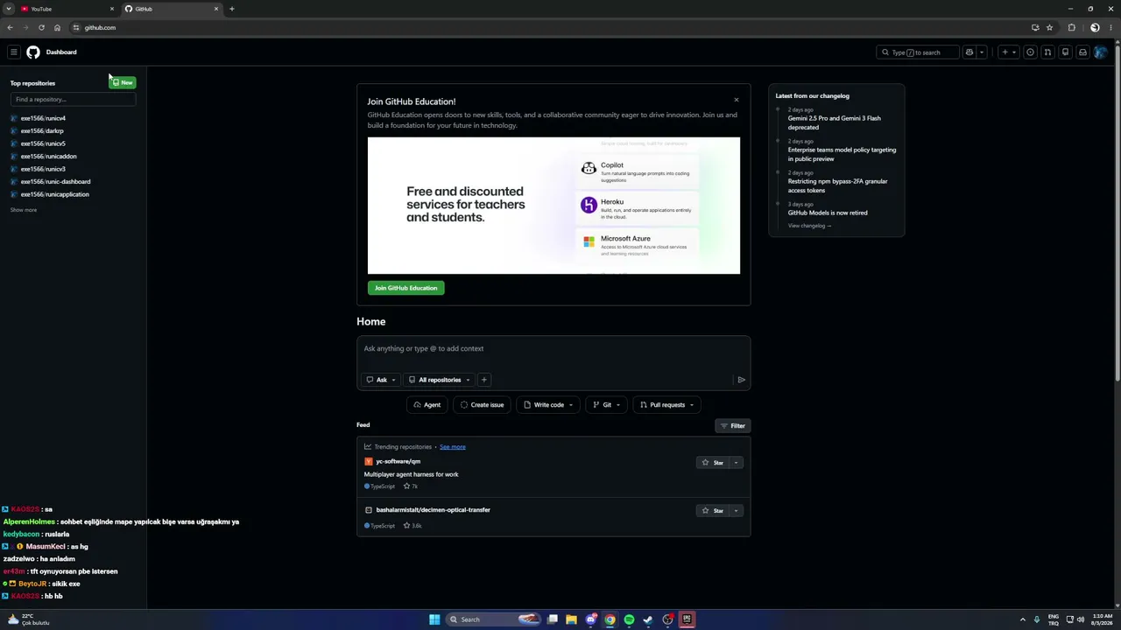
Task: Open the exe1566/runicv4 repository
Action: click(x=43, y=118)
